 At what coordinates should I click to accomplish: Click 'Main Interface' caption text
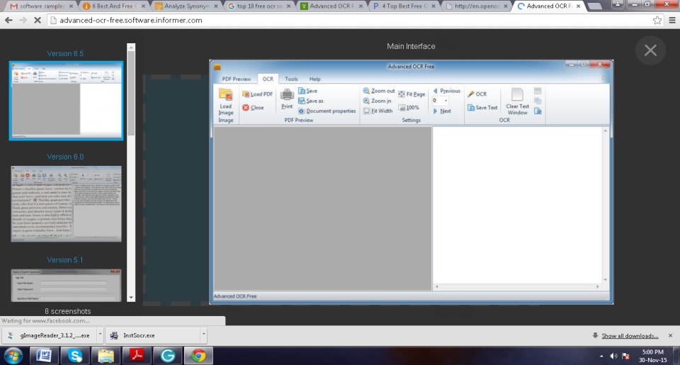point(411,47)
